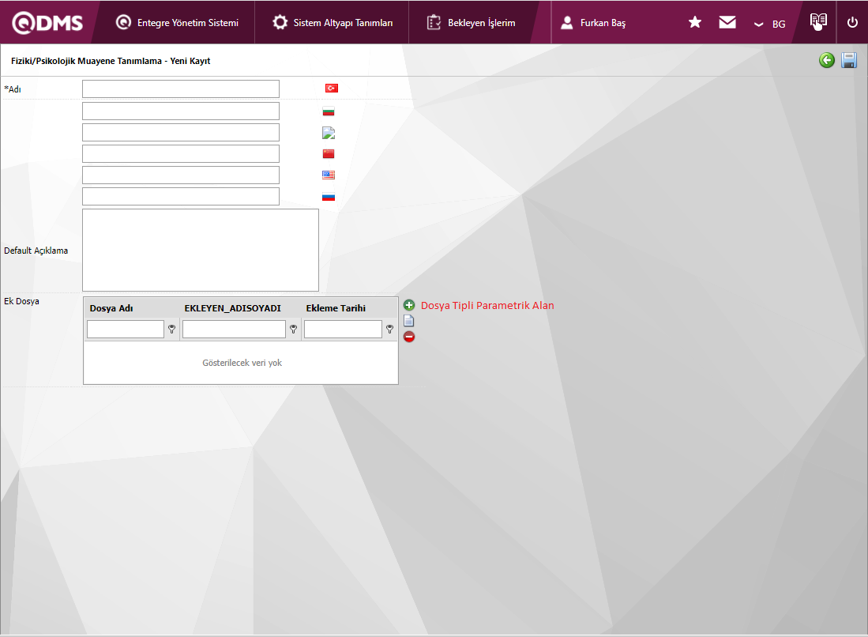Expand the BG language dropdown
868x637 pixels.
tap(770, 24)
